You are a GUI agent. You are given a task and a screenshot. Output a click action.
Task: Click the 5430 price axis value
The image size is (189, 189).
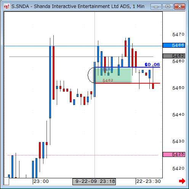(x=178, y=141)
